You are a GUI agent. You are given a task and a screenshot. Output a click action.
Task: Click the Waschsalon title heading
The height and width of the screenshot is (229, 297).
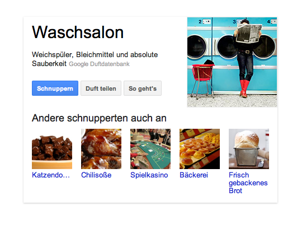pyautogui.click(x=78, y=32)
